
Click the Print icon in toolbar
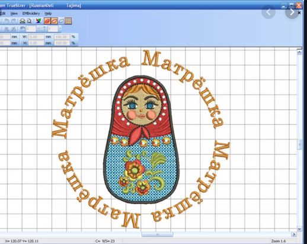pyautogui.click(x=23, y=21)
